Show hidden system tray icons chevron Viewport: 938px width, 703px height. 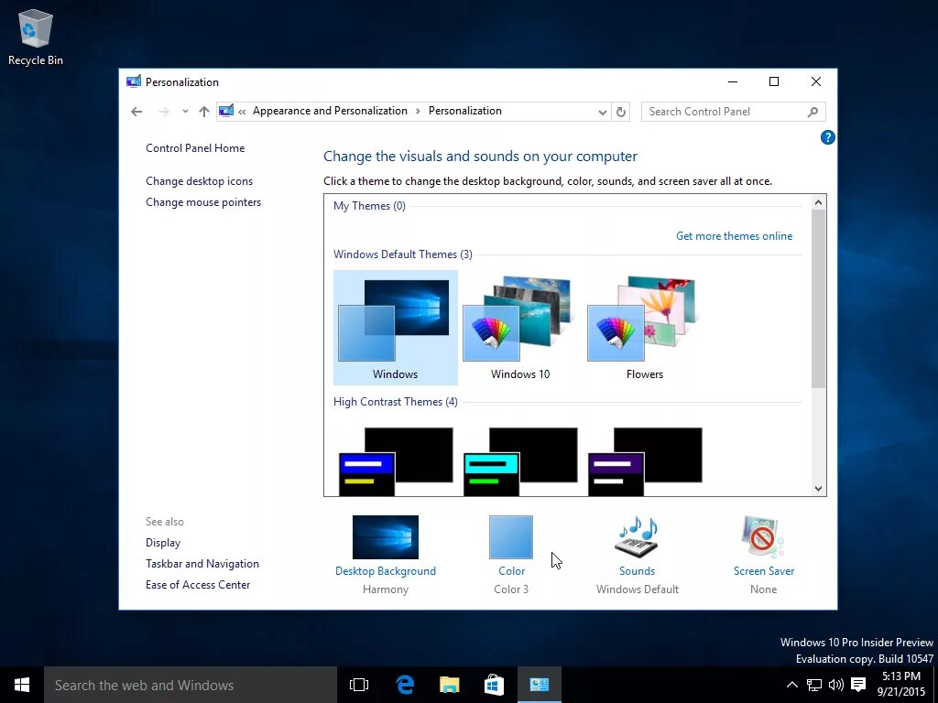tap(791, 685)
